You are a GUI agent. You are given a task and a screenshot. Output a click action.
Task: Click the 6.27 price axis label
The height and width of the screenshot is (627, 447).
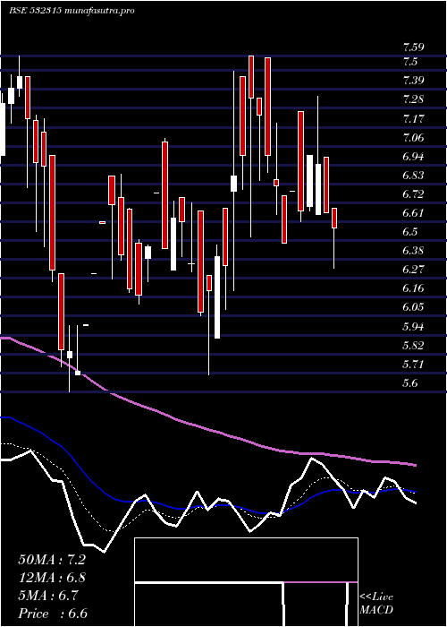coord(413,269)
